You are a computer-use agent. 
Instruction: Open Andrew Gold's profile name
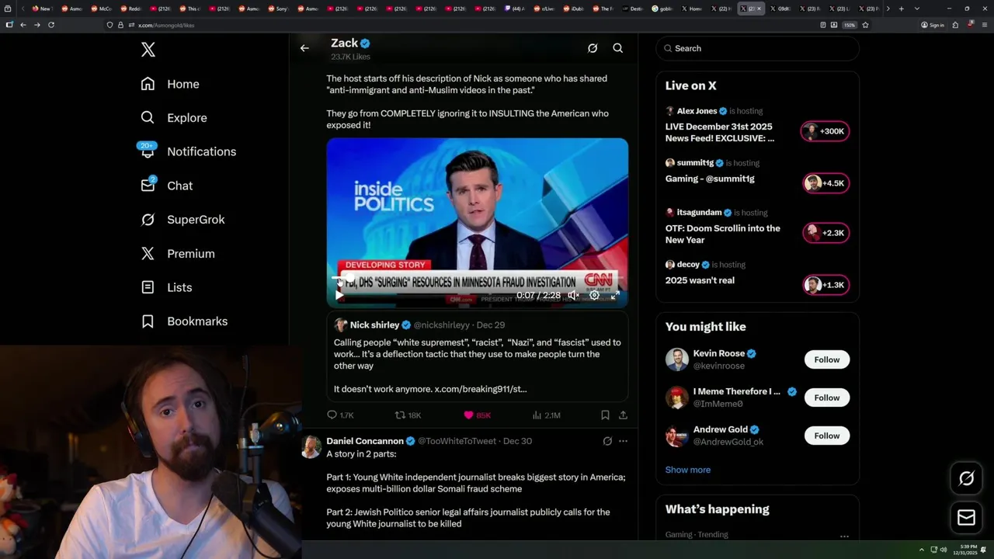pyautogui.click(x=721, y=429)
